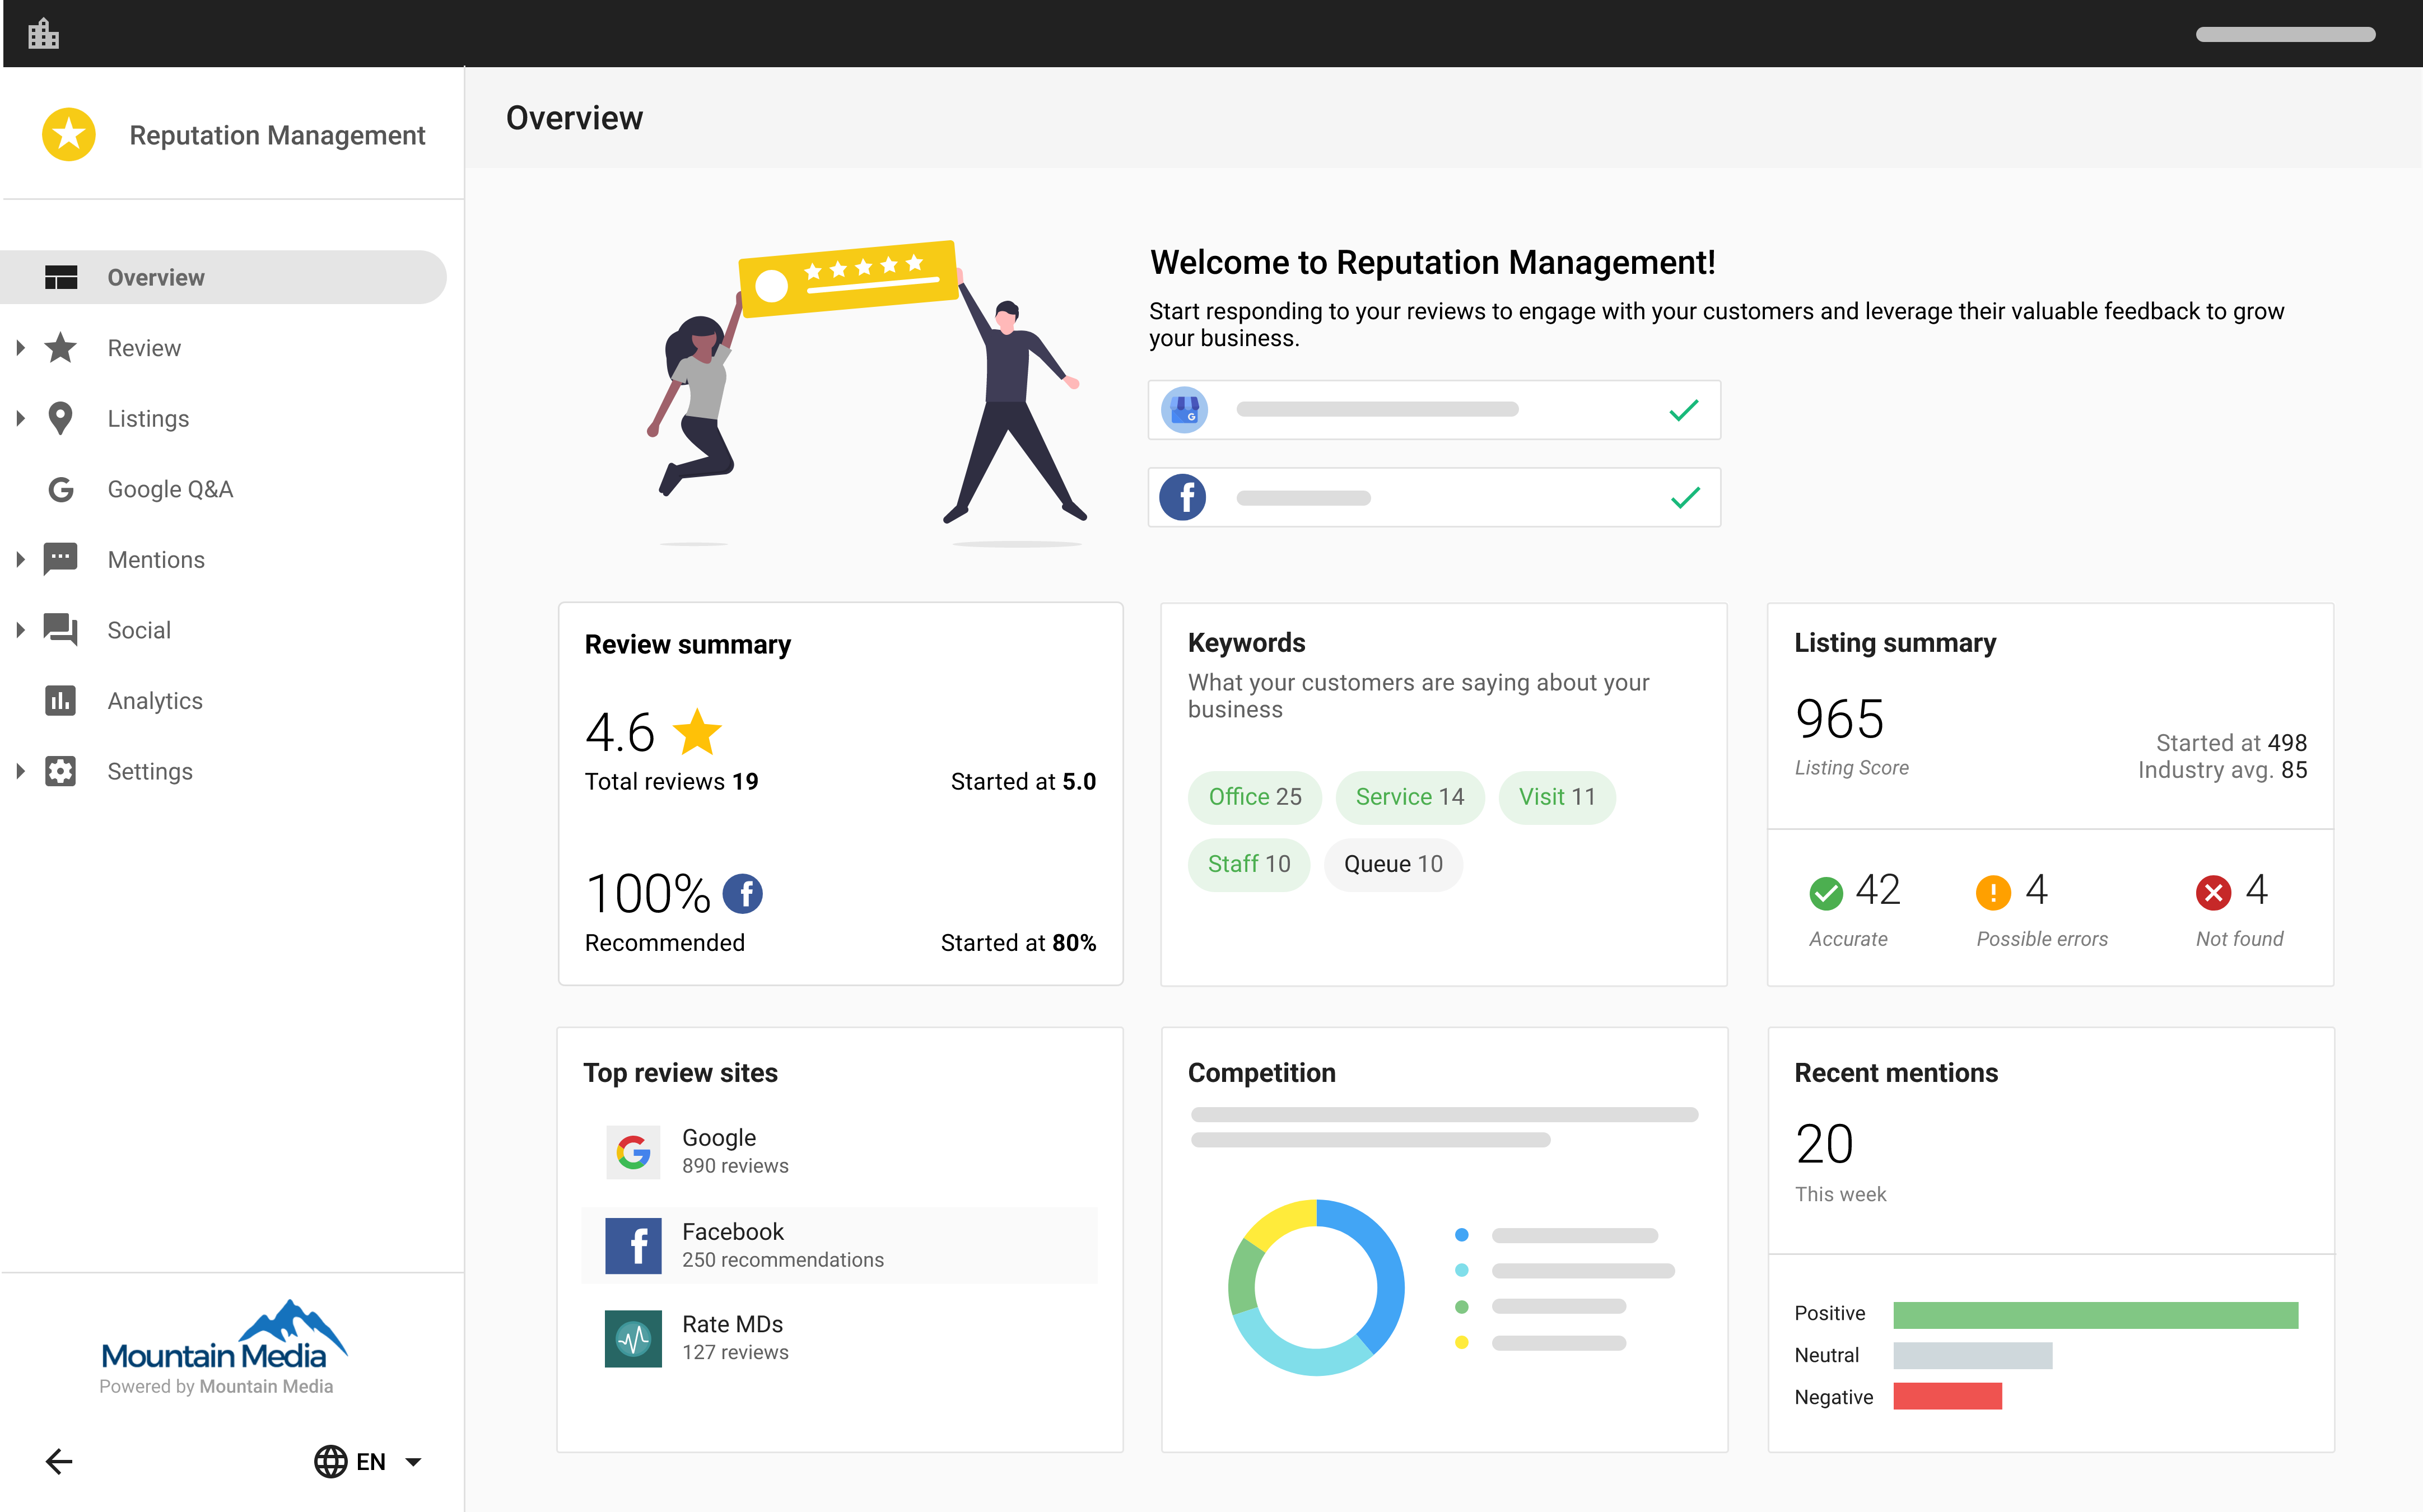
Task: Click the back arrow at the bottom left
Action: pos(59,1461)
